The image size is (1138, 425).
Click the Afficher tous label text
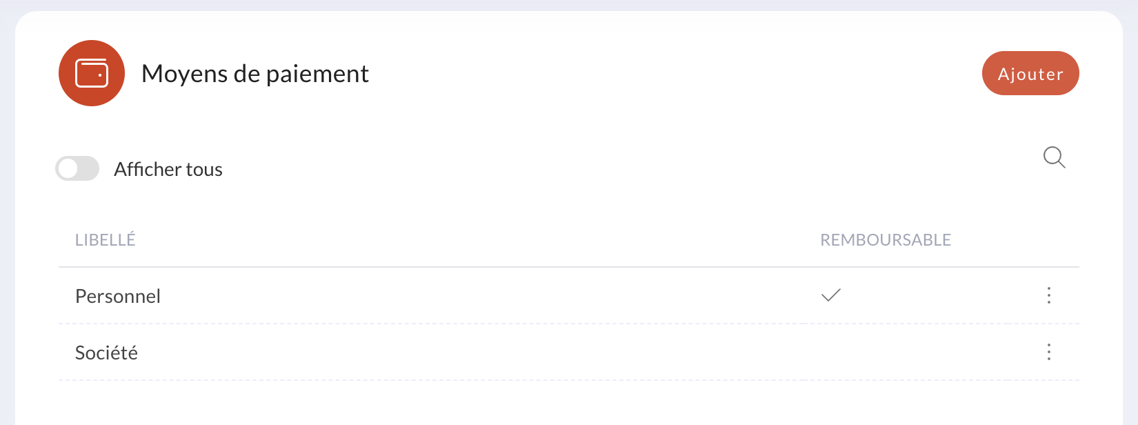pos(168,169)
